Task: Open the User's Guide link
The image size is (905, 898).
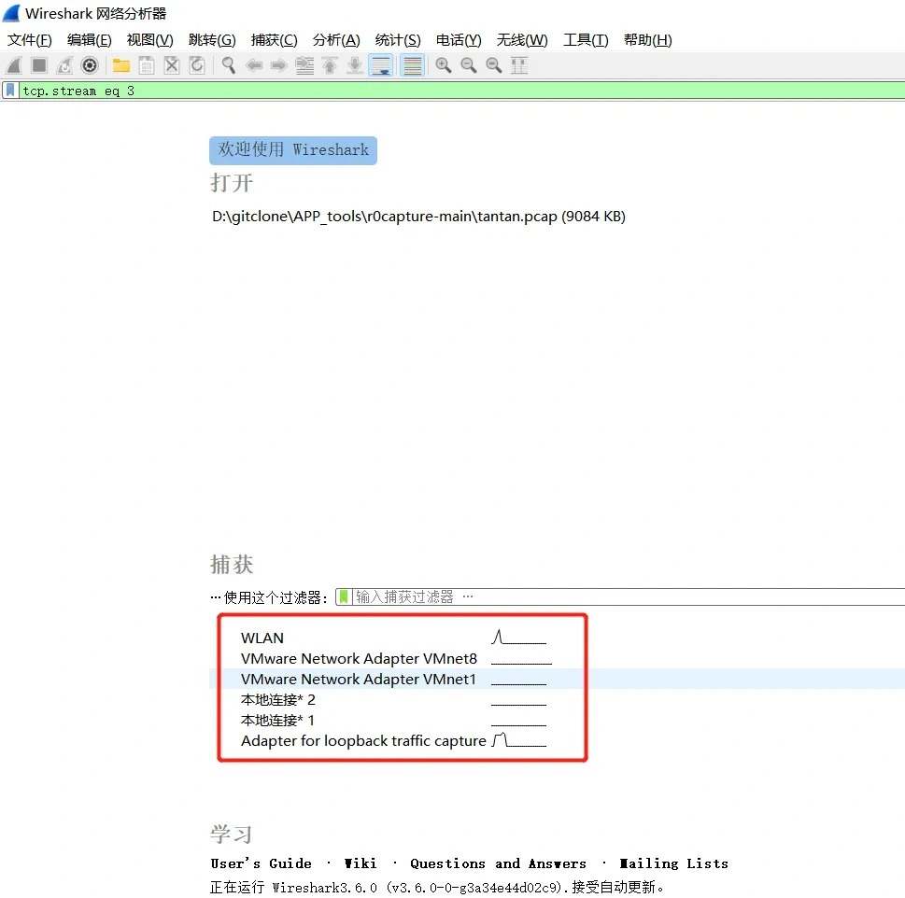Action: [261, 863]
